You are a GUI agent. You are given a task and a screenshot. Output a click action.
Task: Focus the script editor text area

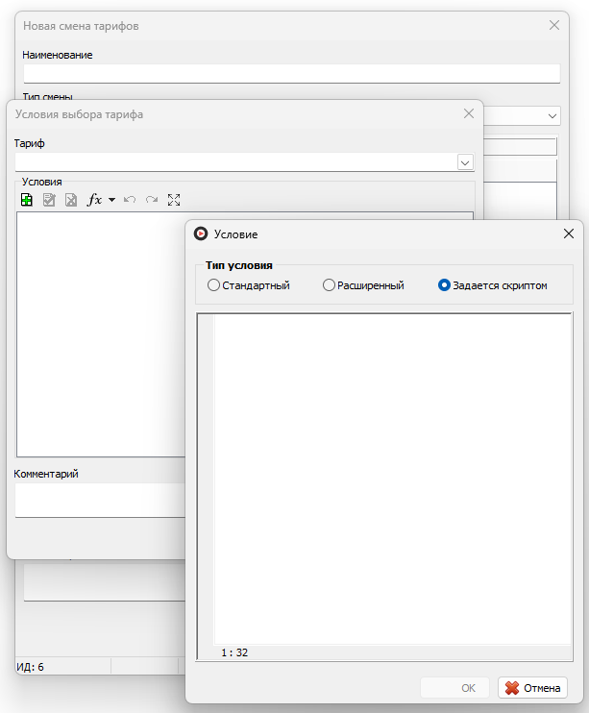click(393, 479)
